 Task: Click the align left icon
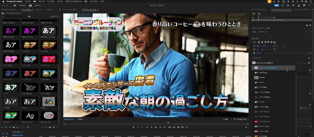(x=259, y=42)
